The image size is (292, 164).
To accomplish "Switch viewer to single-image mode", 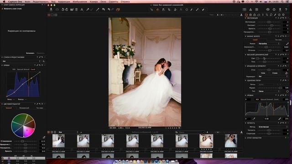I will point(52,15).
